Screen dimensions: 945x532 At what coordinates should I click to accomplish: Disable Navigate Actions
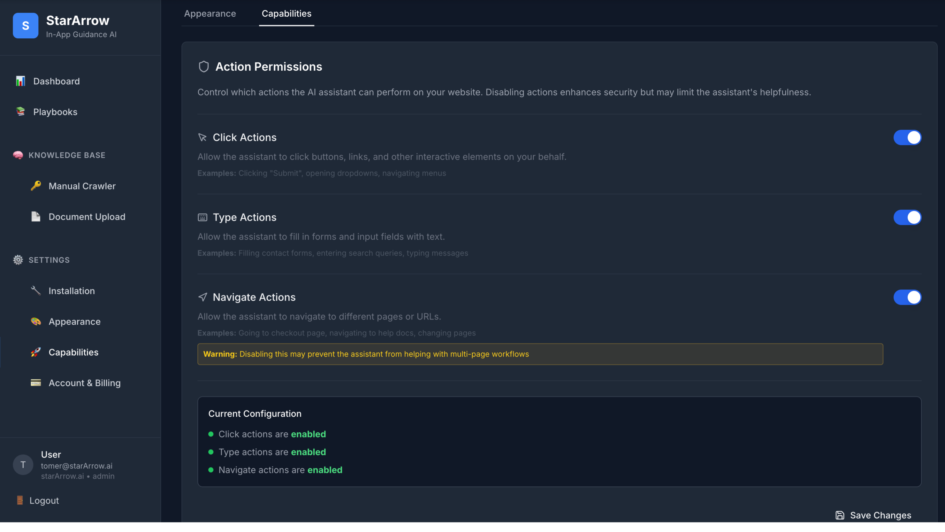pyautogui.click(x=907, y=297)
